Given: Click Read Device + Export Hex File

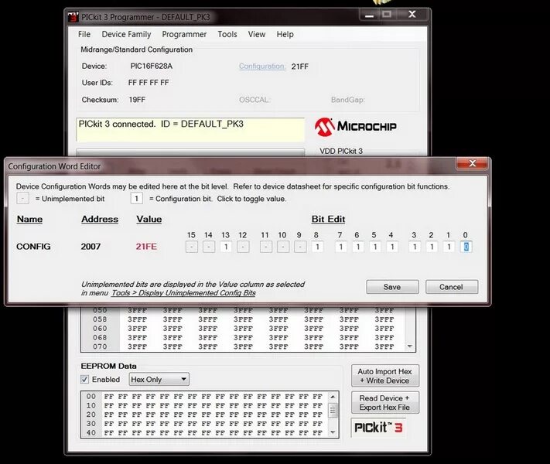Looking at the screenshot, I should point(385,403).
